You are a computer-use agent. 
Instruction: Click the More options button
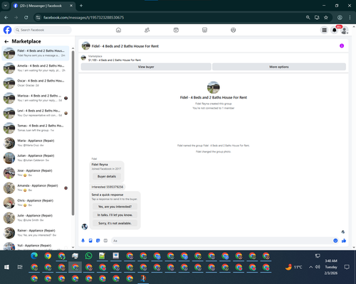[x=279, y=67]
